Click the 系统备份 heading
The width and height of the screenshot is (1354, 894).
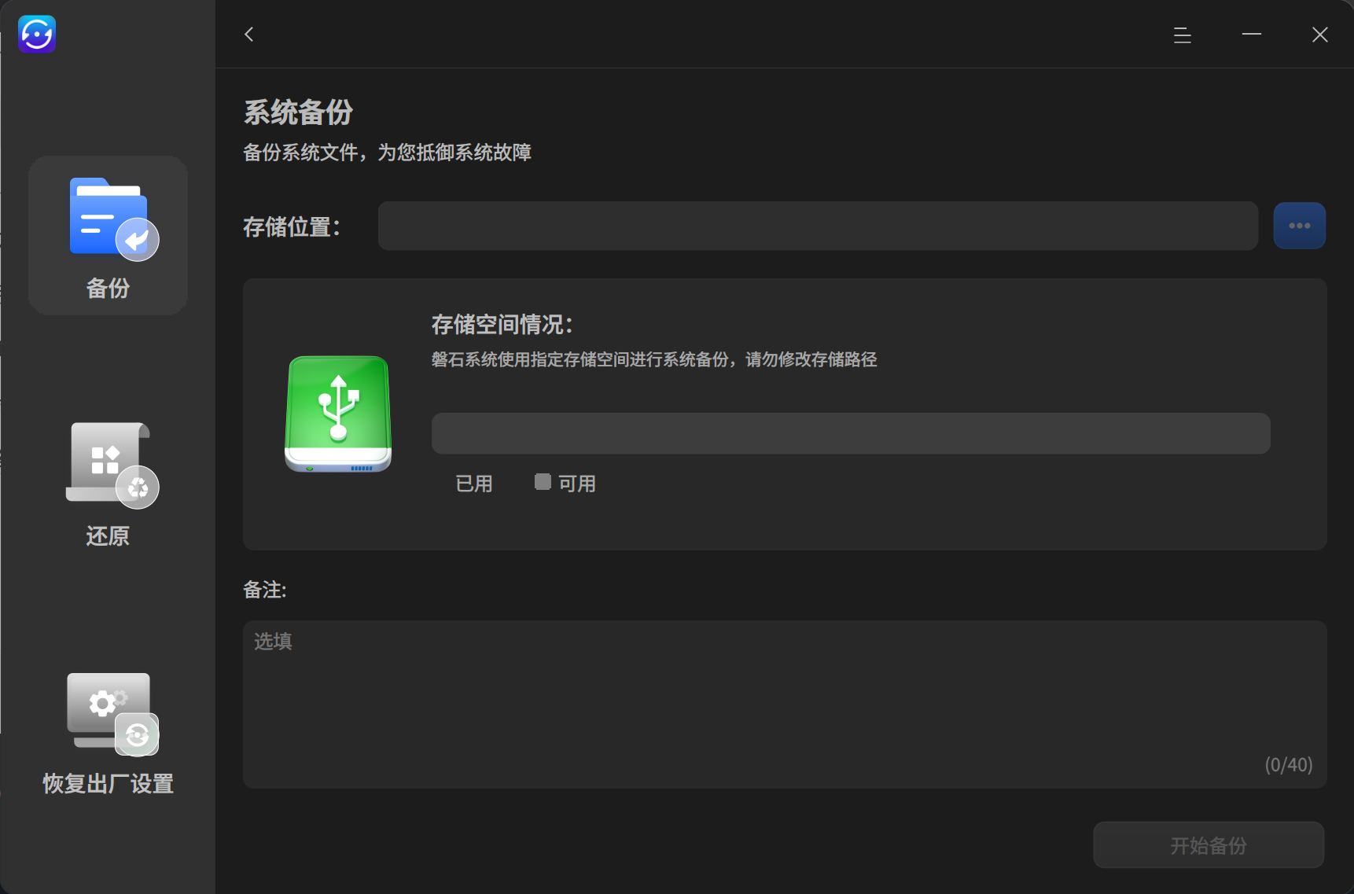[x=299, y=112]
